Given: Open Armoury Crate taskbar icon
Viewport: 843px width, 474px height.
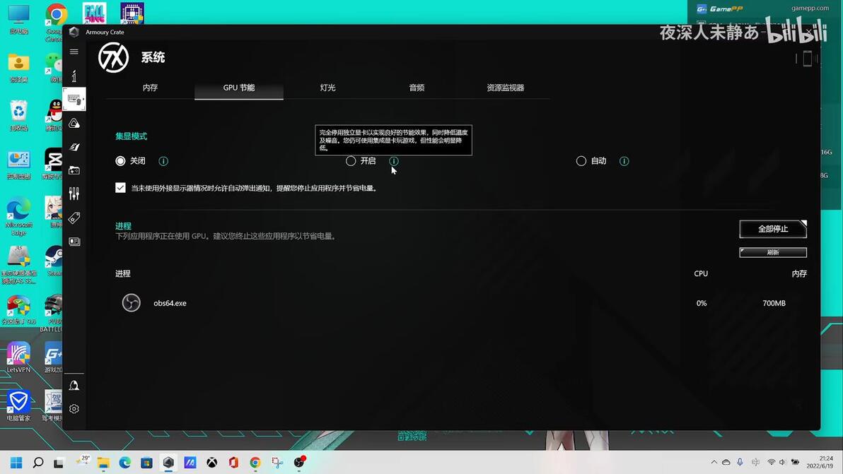Looking at the screenshot, I should click(x=168, y=462).
